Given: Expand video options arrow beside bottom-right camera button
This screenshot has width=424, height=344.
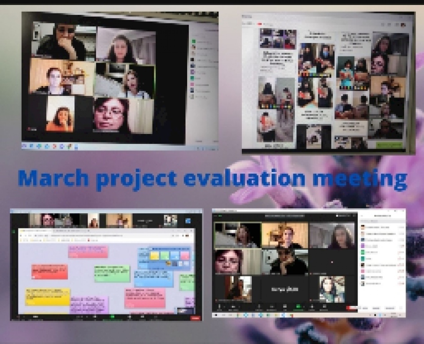Looking at the screenshot, I should click(239, 306).
